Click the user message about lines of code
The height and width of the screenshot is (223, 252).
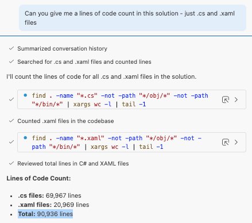tap(133, 18)
